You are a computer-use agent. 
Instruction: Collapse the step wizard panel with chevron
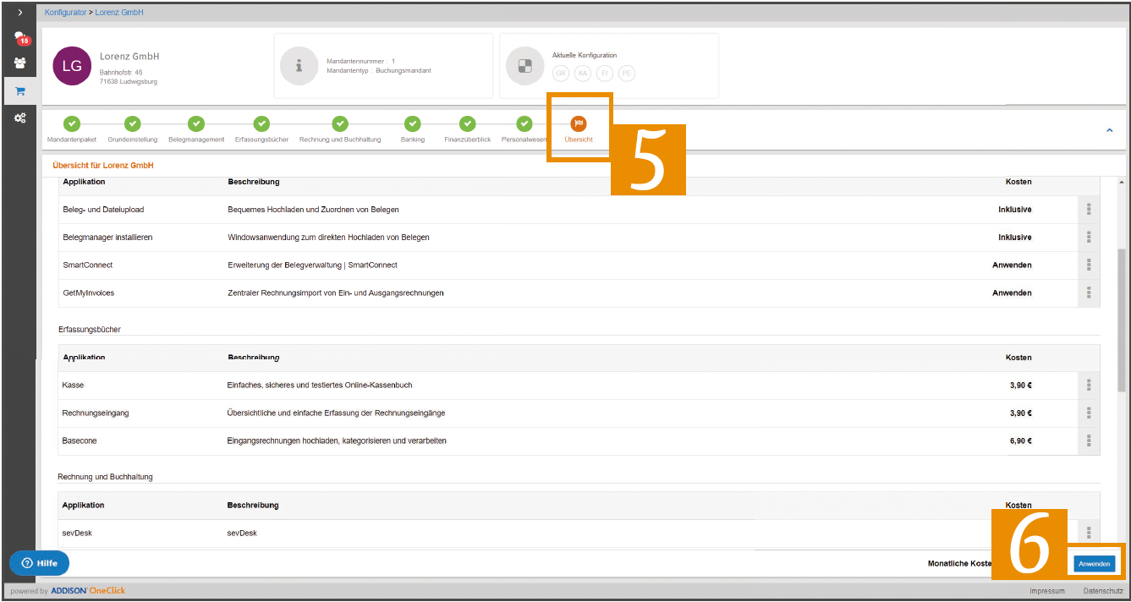click(1110, 130)
